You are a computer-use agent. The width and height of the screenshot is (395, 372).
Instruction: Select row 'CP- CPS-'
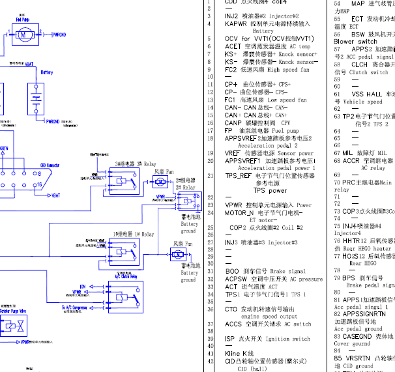256,92
